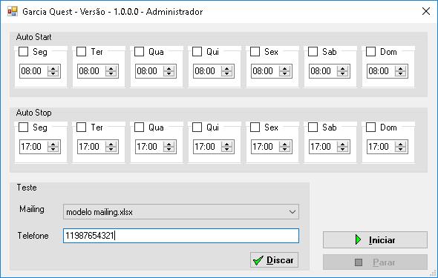Click the Auto Stop Ter checkbox
This screenshot has width=438, height=278.
81,128
